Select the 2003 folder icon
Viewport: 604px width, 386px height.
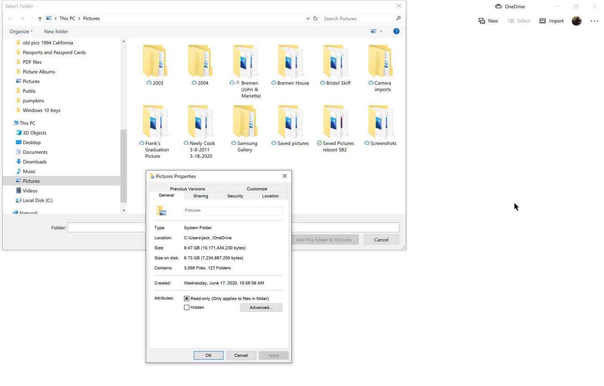pos(155,61)
